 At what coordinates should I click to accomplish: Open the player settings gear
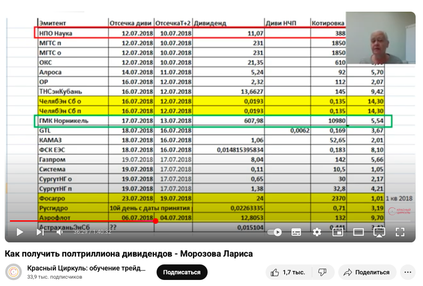pos(317,232)
